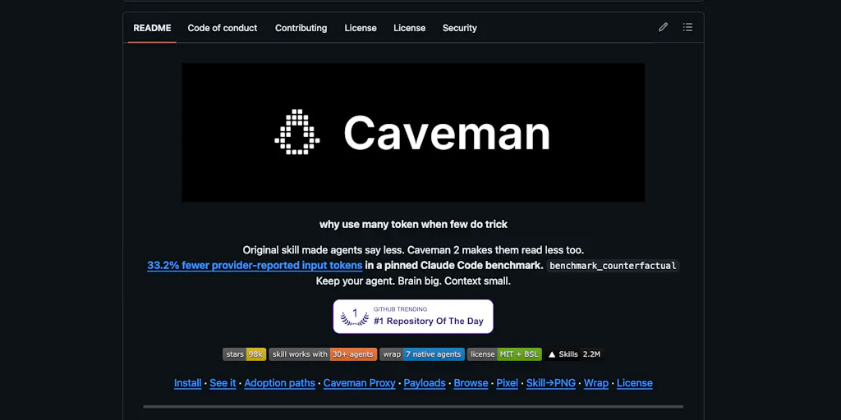
Task: Click the "in a pinned Claude Code benchmark." text
Action: 454,265
